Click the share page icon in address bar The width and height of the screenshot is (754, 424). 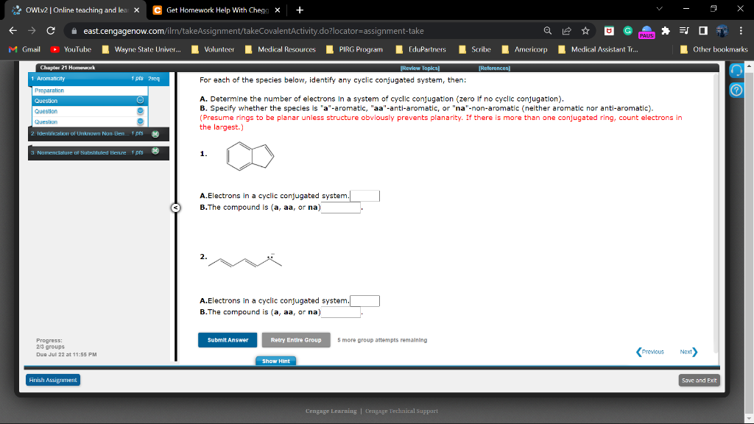566,31
